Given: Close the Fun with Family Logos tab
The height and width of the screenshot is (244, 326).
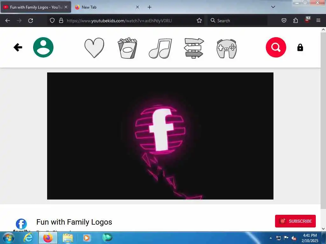Looking at the screenshot, I should click(66, 7).
